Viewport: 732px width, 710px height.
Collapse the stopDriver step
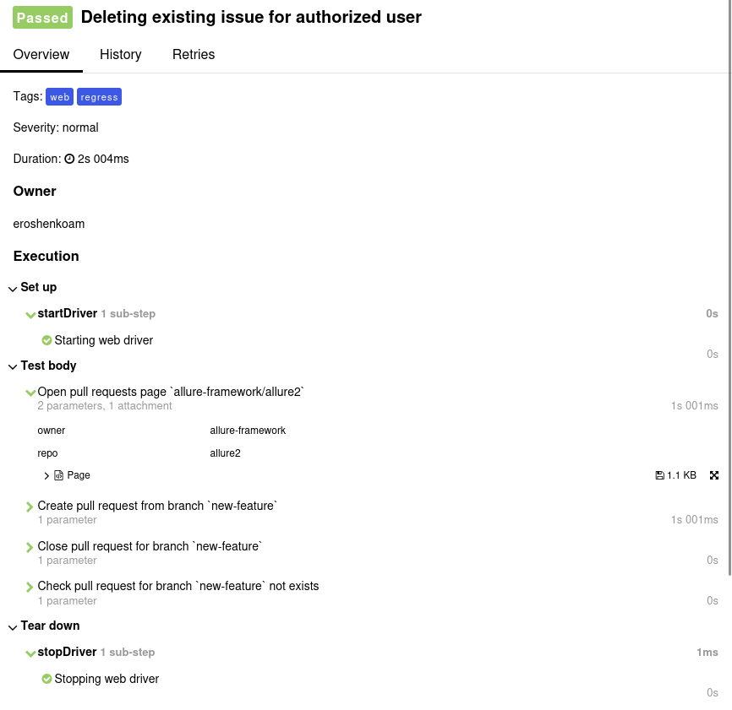point(30,652)
